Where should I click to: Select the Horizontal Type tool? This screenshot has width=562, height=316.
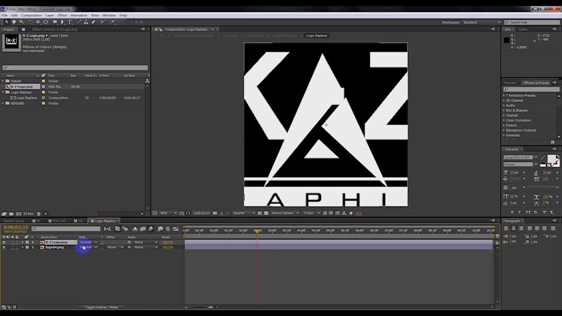point(69,22)
